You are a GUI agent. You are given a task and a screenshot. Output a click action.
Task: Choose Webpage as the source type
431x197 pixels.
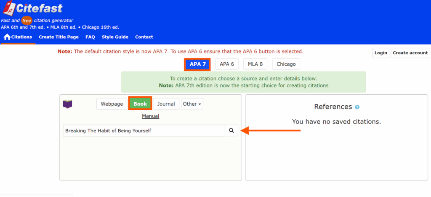click(x=112, y=104)
